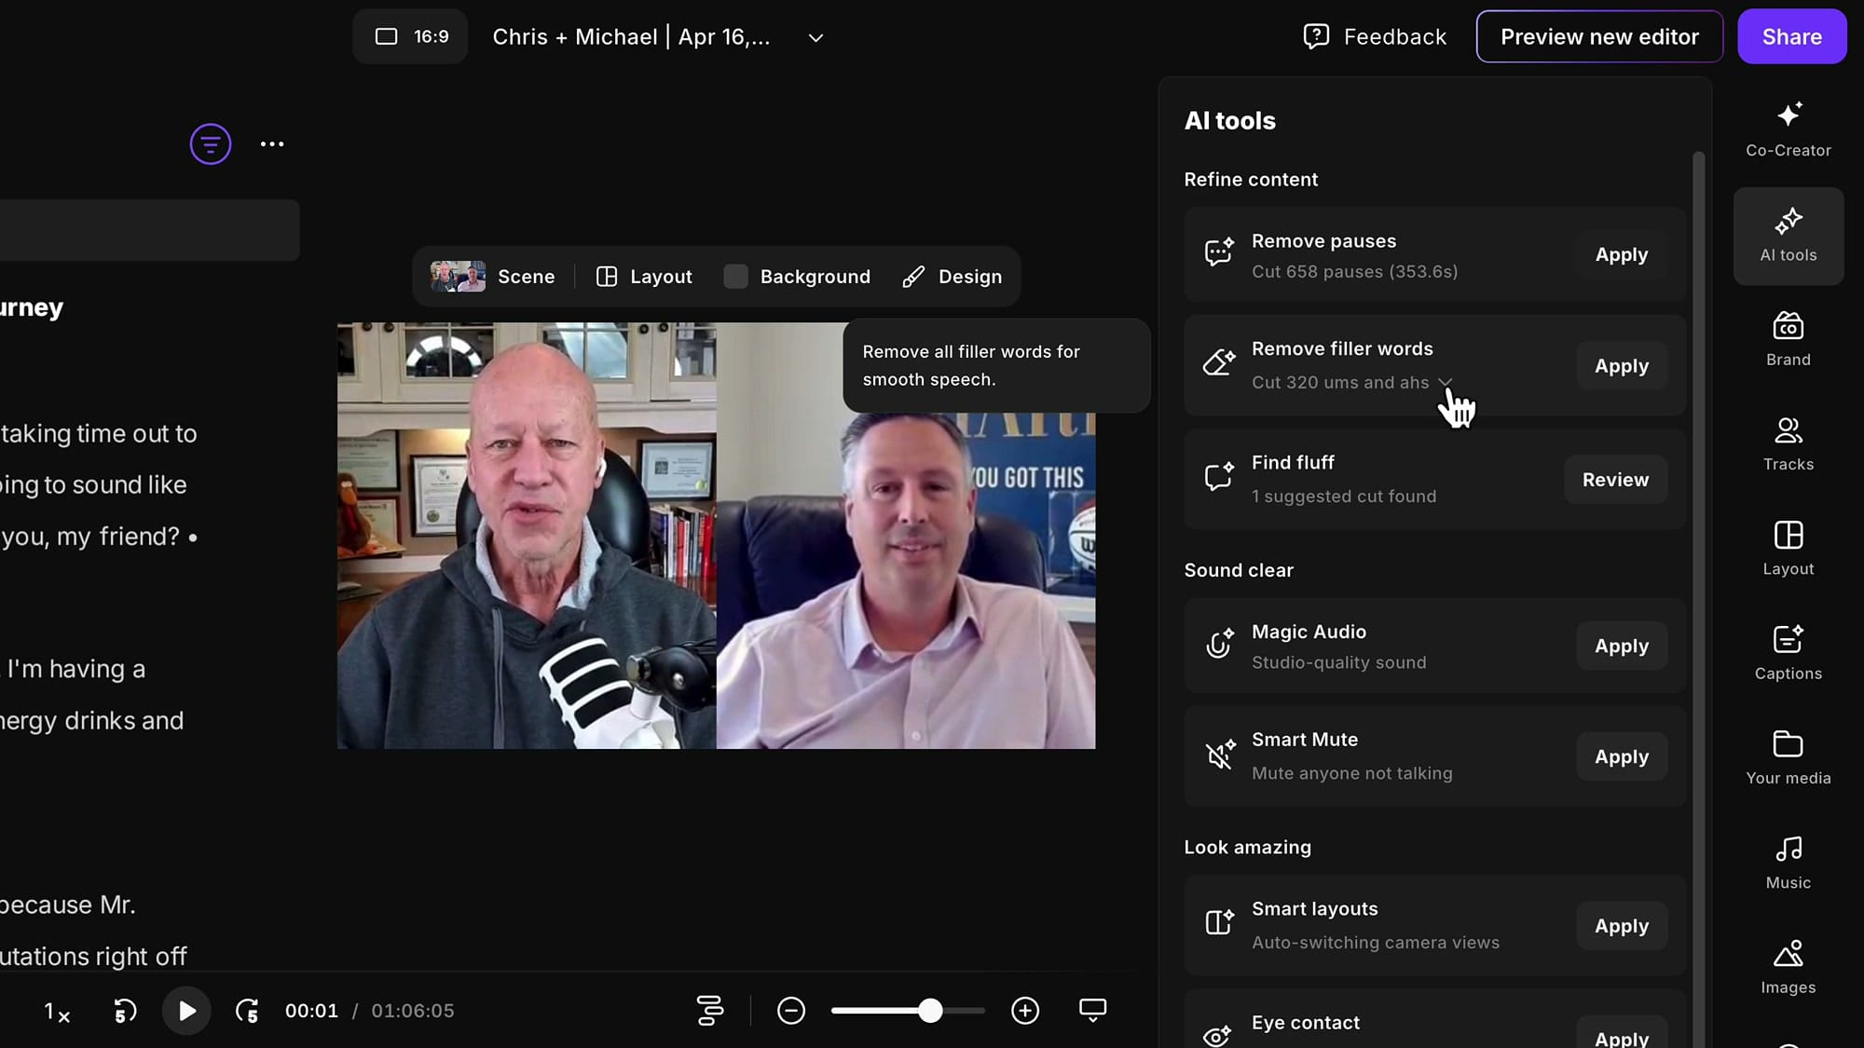Viewport: 1864px width, 1048px height.
Task: Open Your media folder
Action: 1788,757
